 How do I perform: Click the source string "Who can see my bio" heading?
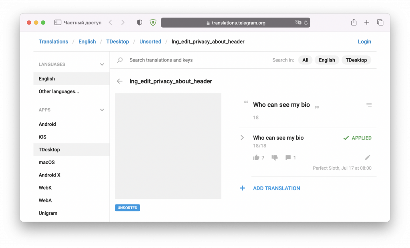(x=281, y=105)
